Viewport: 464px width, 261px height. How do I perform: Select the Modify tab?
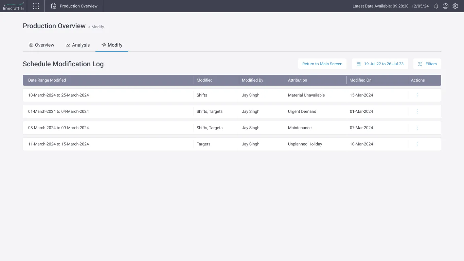[112, 45]
